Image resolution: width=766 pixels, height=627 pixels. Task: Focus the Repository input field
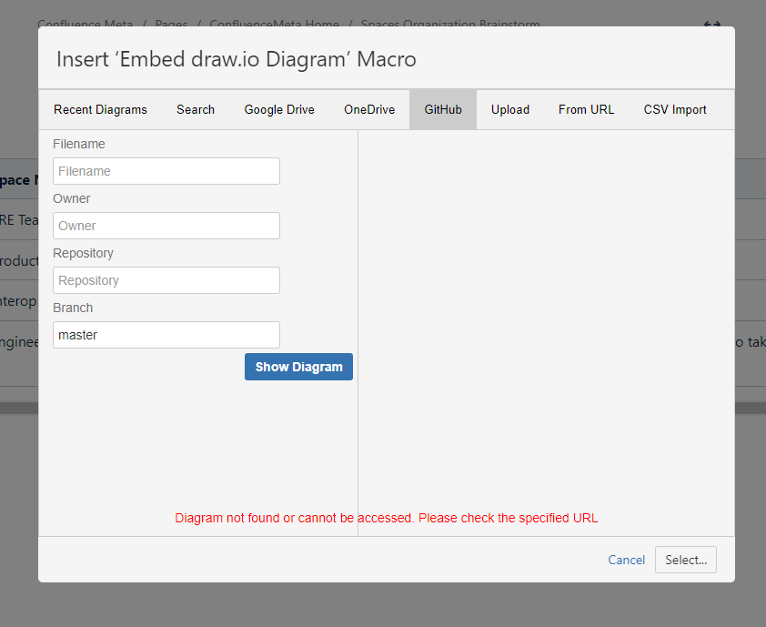click(166, 280)
